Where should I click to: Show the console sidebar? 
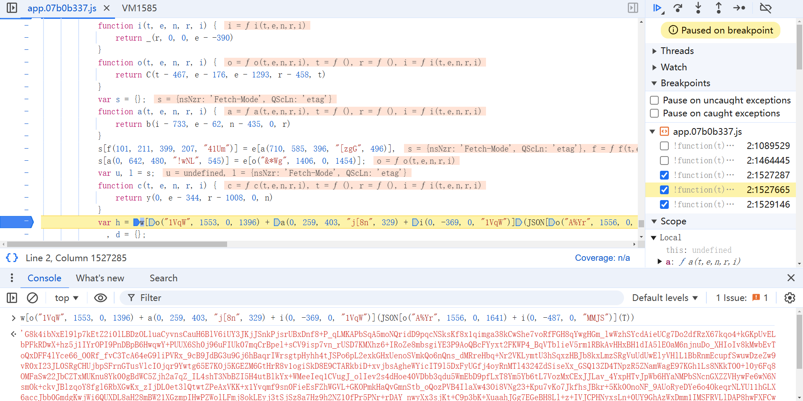(x=12, y=298)
